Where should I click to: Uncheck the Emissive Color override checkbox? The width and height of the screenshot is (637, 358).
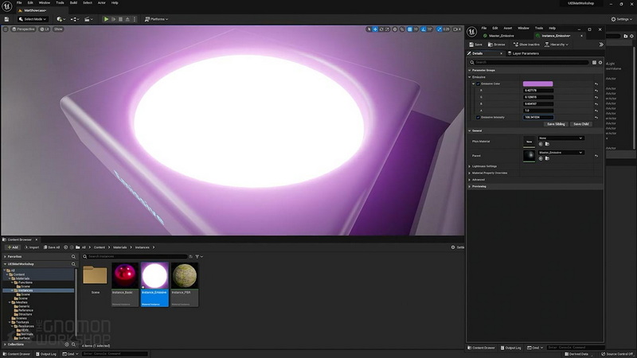coord(479,84)
